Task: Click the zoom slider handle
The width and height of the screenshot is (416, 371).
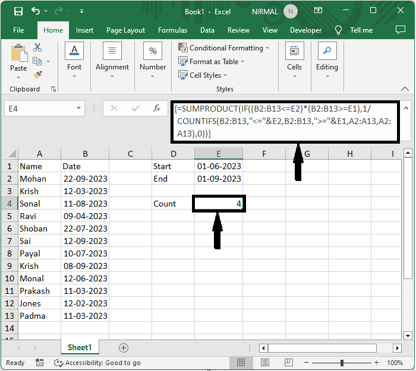Action: [x=342, y=363]
